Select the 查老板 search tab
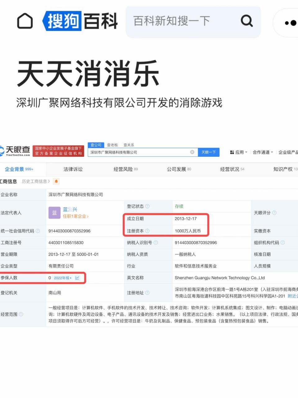Viewport: 298px width, 398px height. click(x=112, y=145)
